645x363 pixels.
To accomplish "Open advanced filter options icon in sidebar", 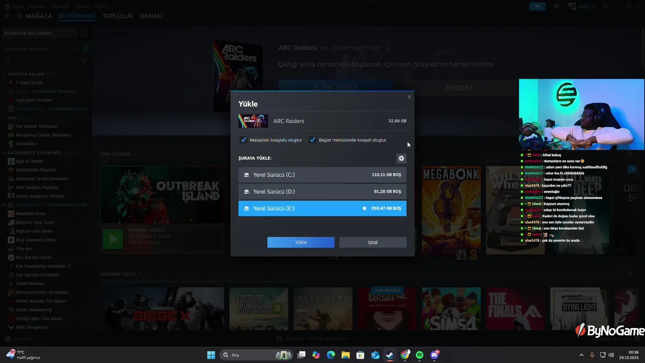I will click(x=84, y=61).
